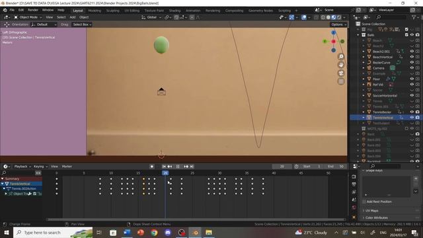The height and width of the screenshot is (238, 423).
Task: Hide TennisBezier via eye icon
Action: click(x=412, y=112)
